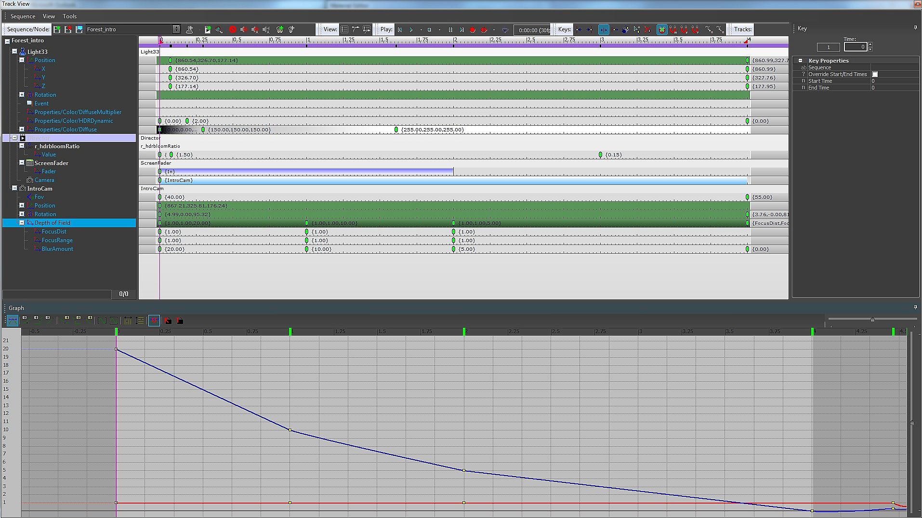Click the fit vertical graph view icon

140,321
